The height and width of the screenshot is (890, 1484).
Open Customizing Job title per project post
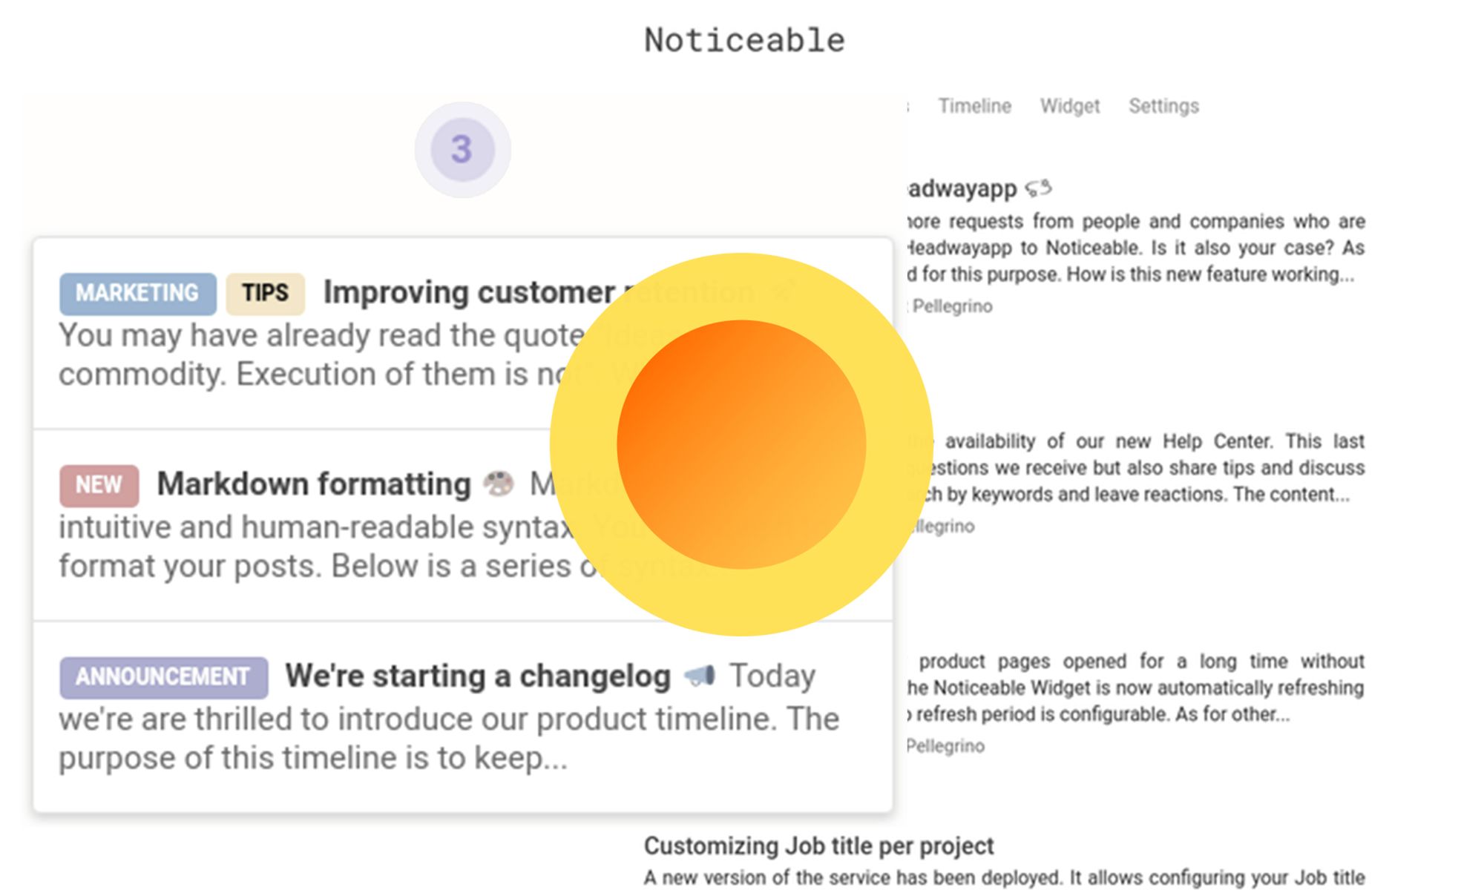(x=818, y=845)
